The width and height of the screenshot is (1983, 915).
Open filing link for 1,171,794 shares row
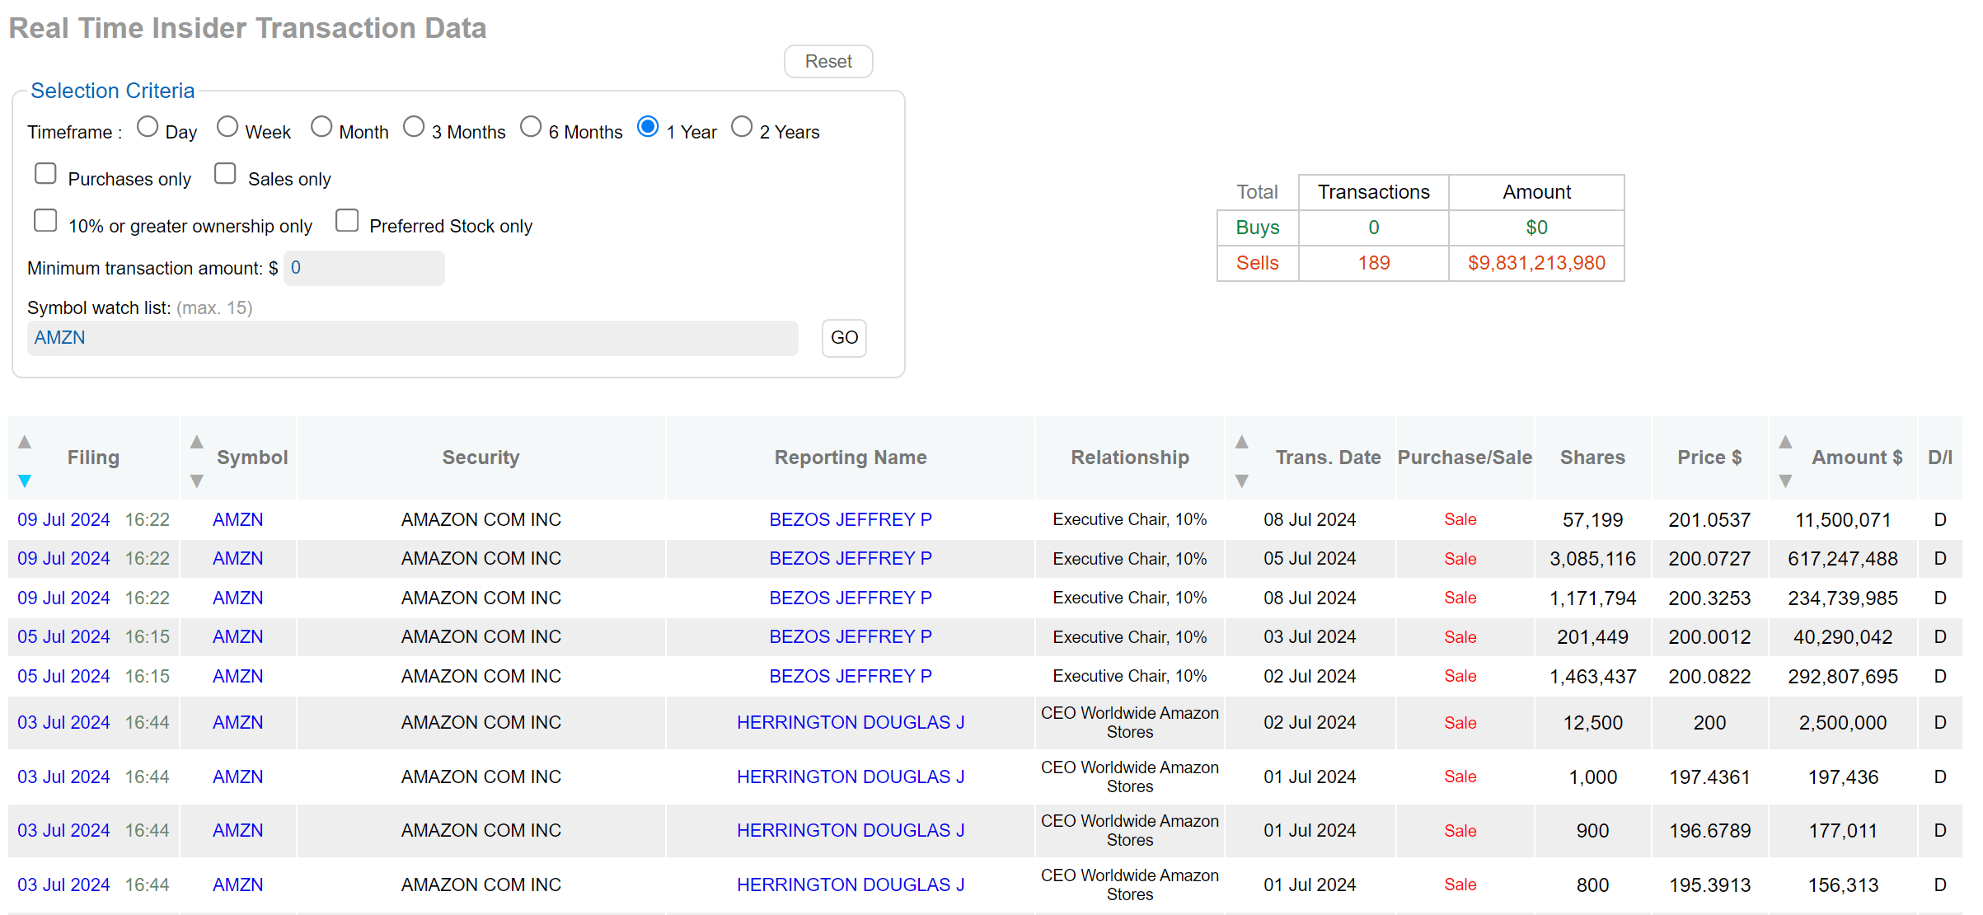pos(63,598)
